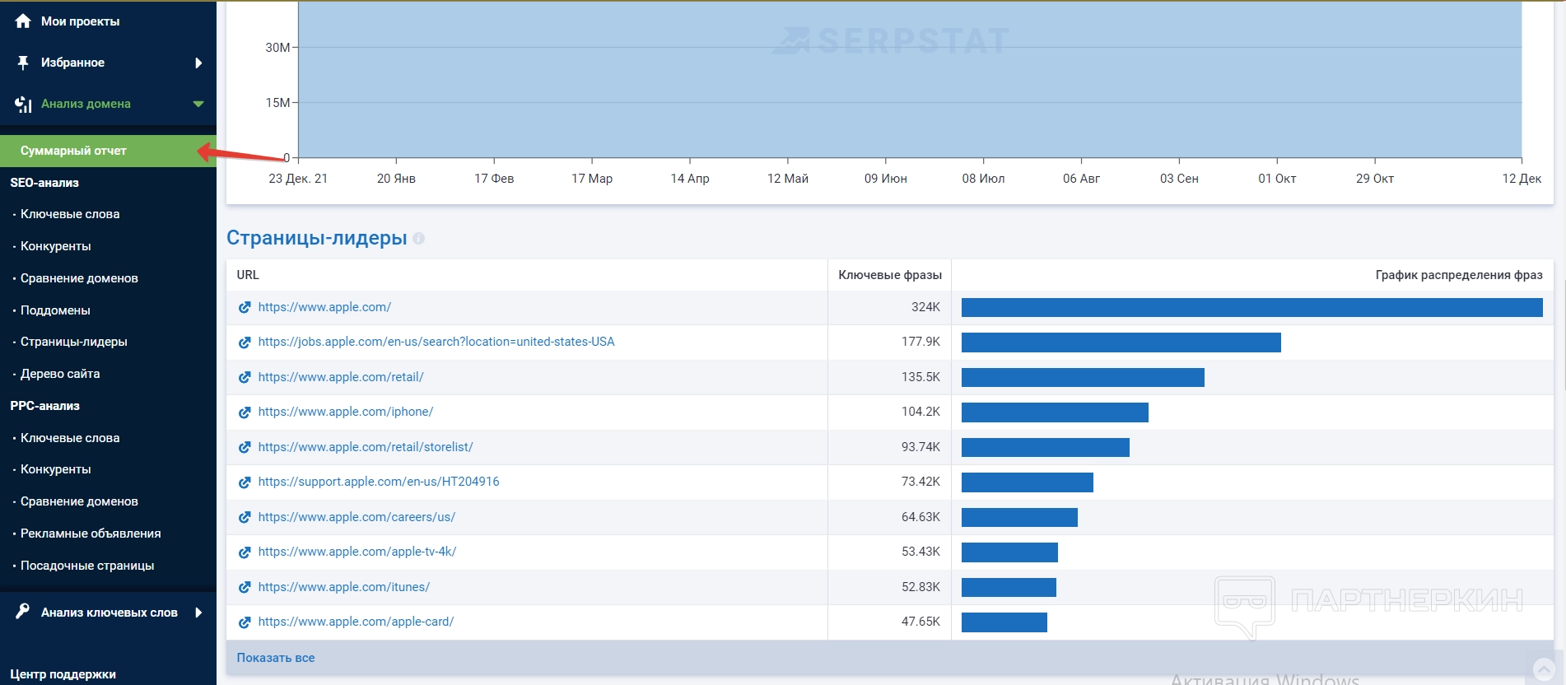The image size is (1566, 685).
Task: Open the support.apple.com HT204916 link
Action: pyautogui.click(x=379, y=482)
